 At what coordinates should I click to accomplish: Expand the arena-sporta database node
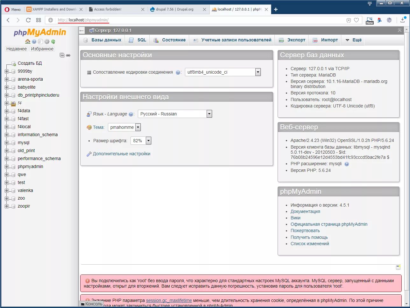tap(7, 79)
